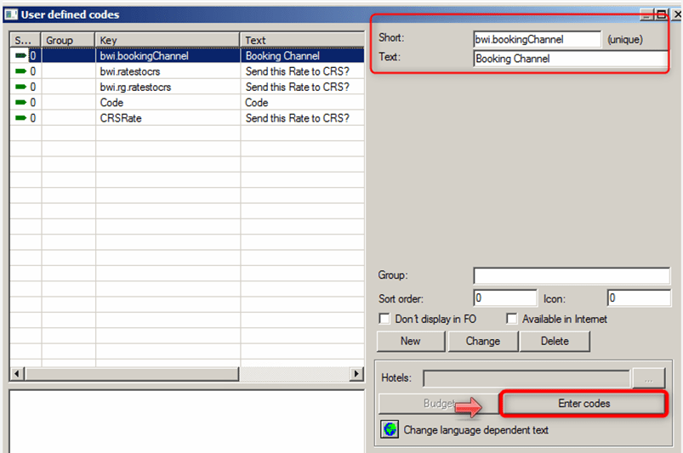Click the empty description box below the list
Viewport: 683px width, 453px height.
187,422
